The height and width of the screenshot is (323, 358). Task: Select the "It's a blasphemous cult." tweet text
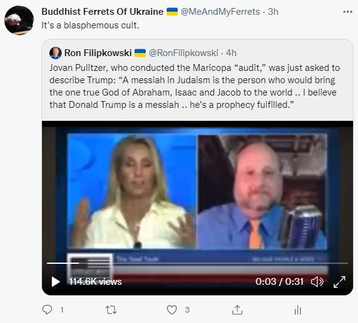click(x=90, y=25)
